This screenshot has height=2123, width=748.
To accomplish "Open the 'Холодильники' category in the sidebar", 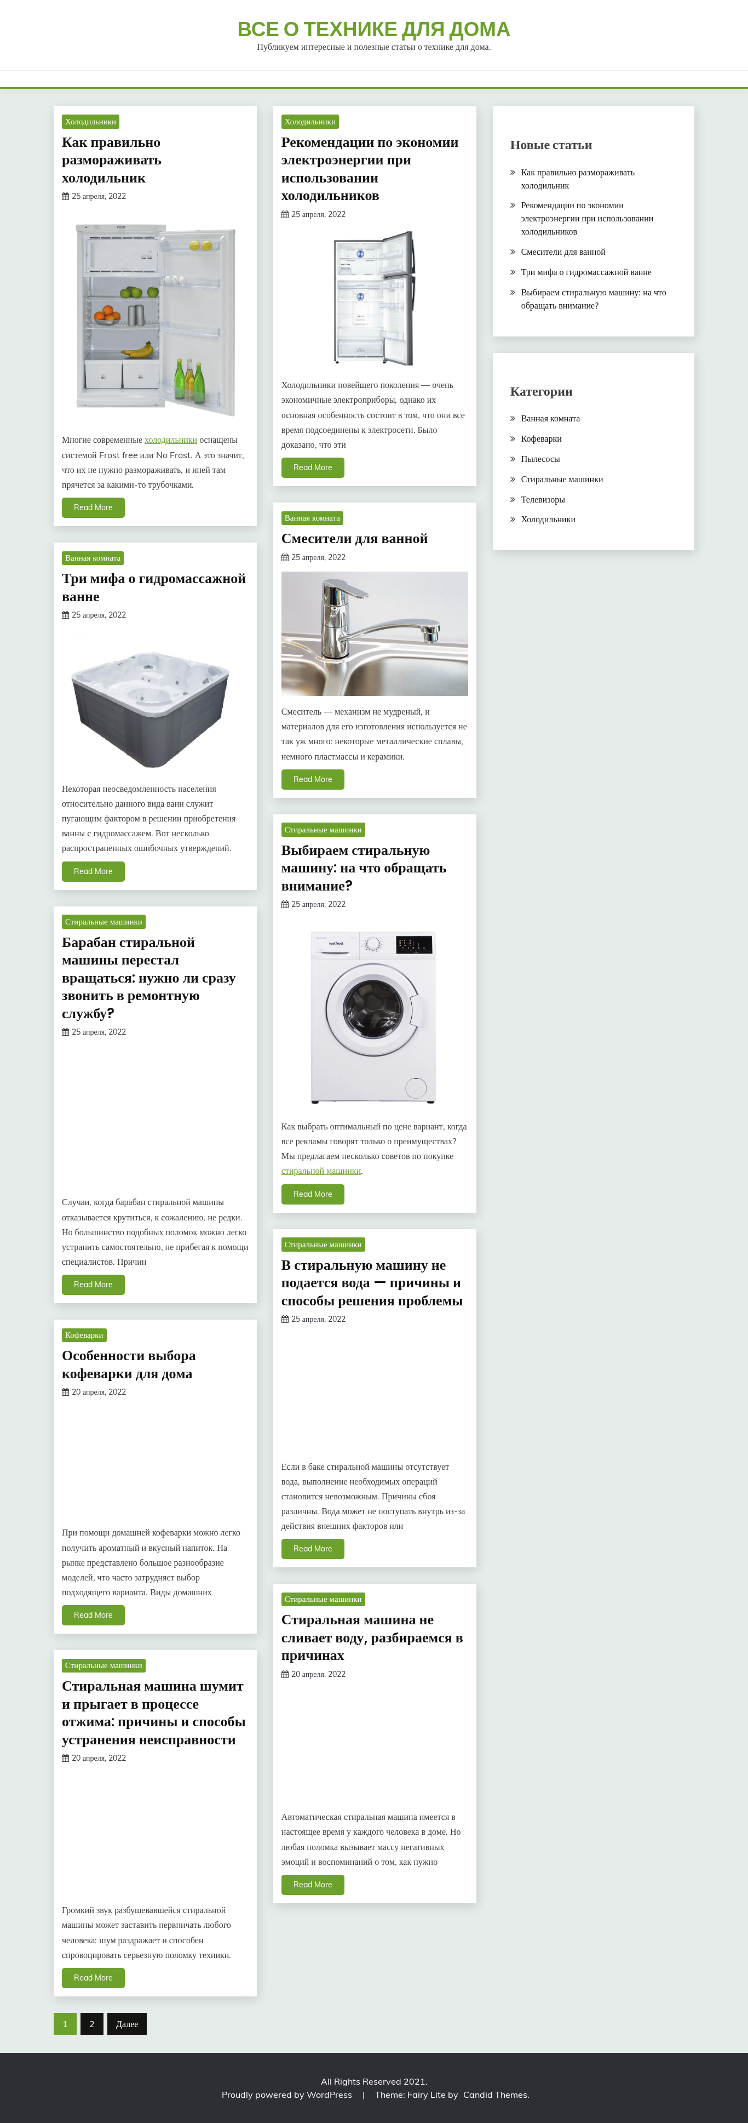I will (548, 519).
